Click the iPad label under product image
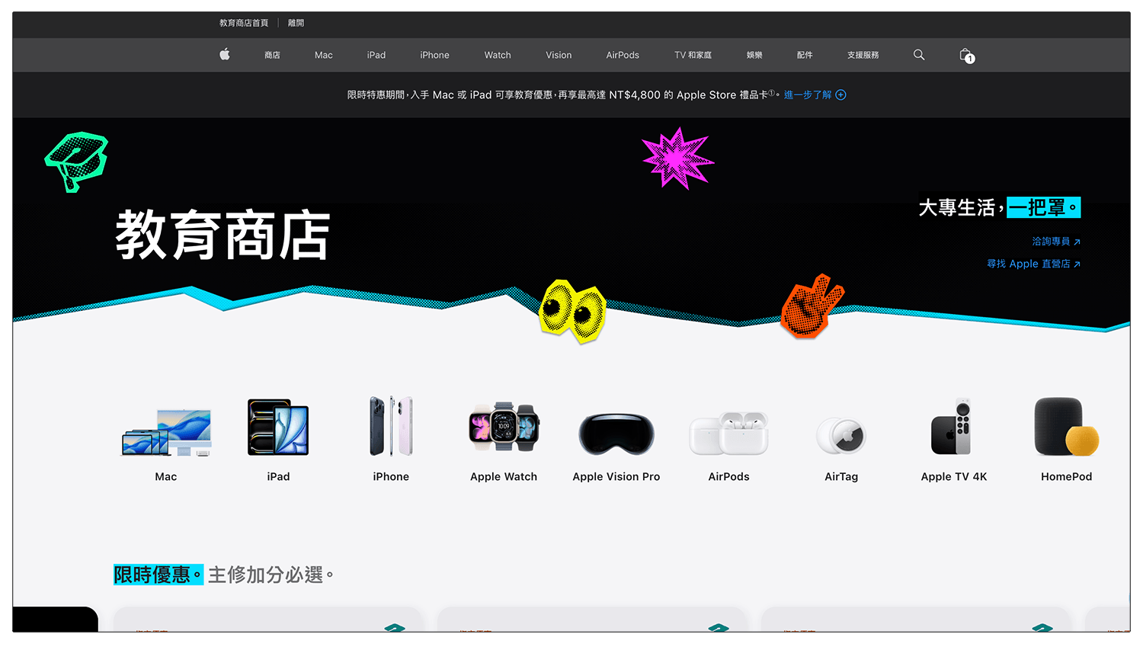 [x=278, y=476]
